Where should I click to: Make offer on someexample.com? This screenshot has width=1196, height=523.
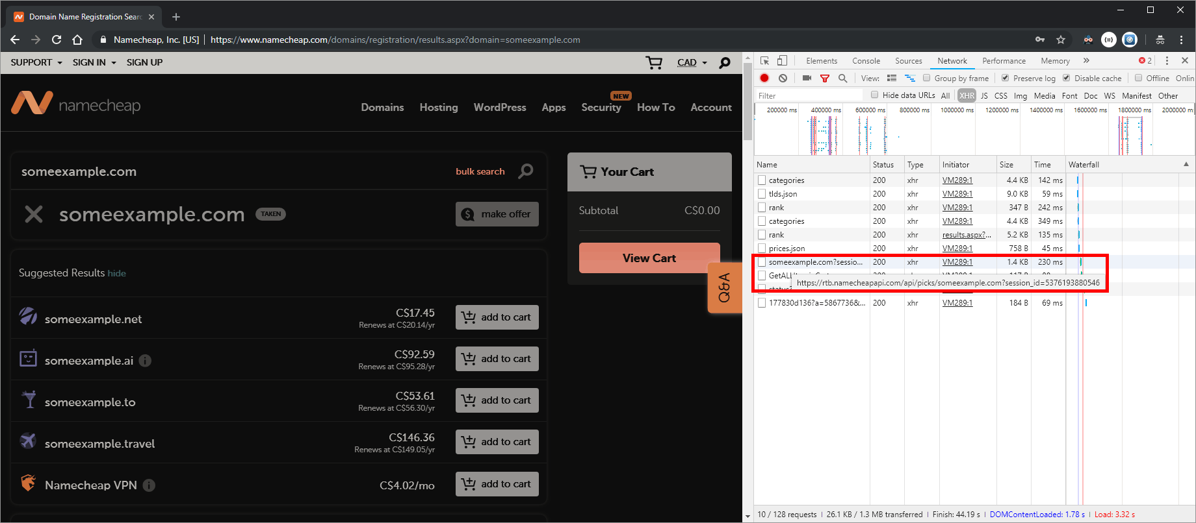pyautogui.click(x=497, y=214)
